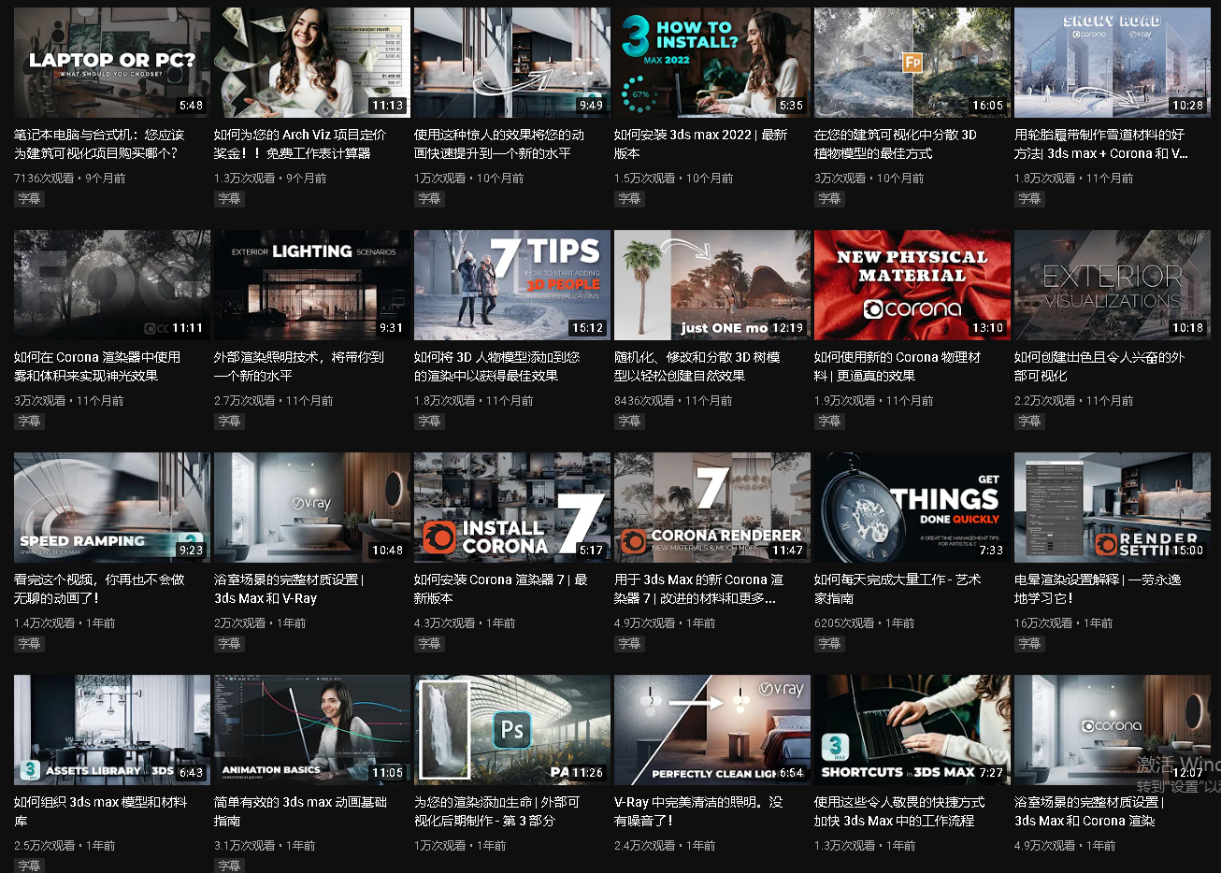Open title '如何将 3D 人物模型添加到您的渲染中'
Viewport: 1221px width, 873px height.
497,366
